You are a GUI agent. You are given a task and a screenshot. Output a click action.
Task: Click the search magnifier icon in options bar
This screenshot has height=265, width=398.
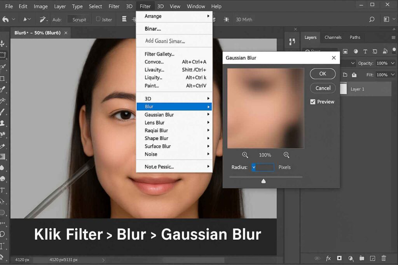click(x=372, y=19)
